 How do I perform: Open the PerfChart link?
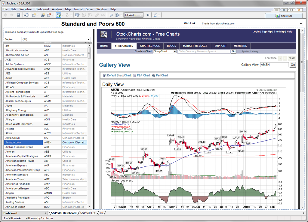point(162,75)
